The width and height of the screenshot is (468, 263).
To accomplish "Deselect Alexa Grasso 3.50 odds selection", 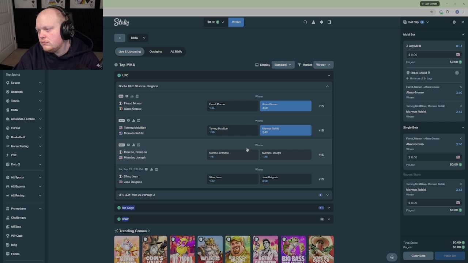I will pyautogui.click(x=286, y=106).
